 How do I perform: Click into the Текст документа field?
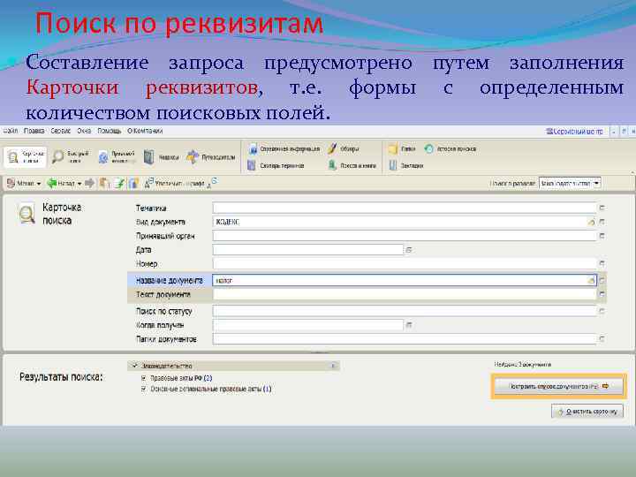(x=405, y=294)
